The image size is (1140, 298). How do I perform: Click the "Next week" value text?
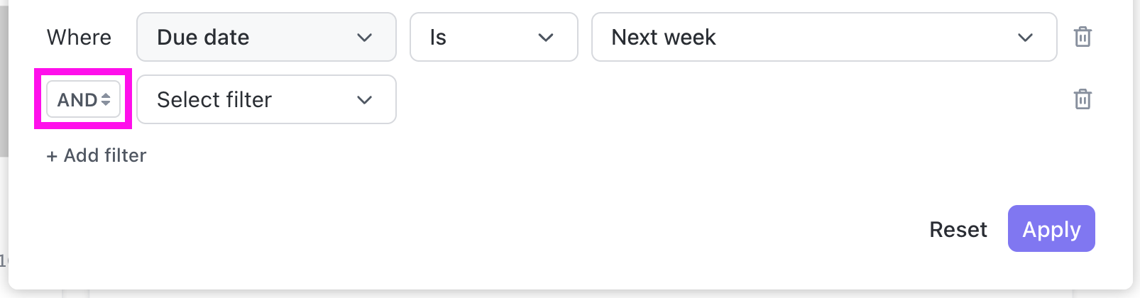tap(664, 37)
